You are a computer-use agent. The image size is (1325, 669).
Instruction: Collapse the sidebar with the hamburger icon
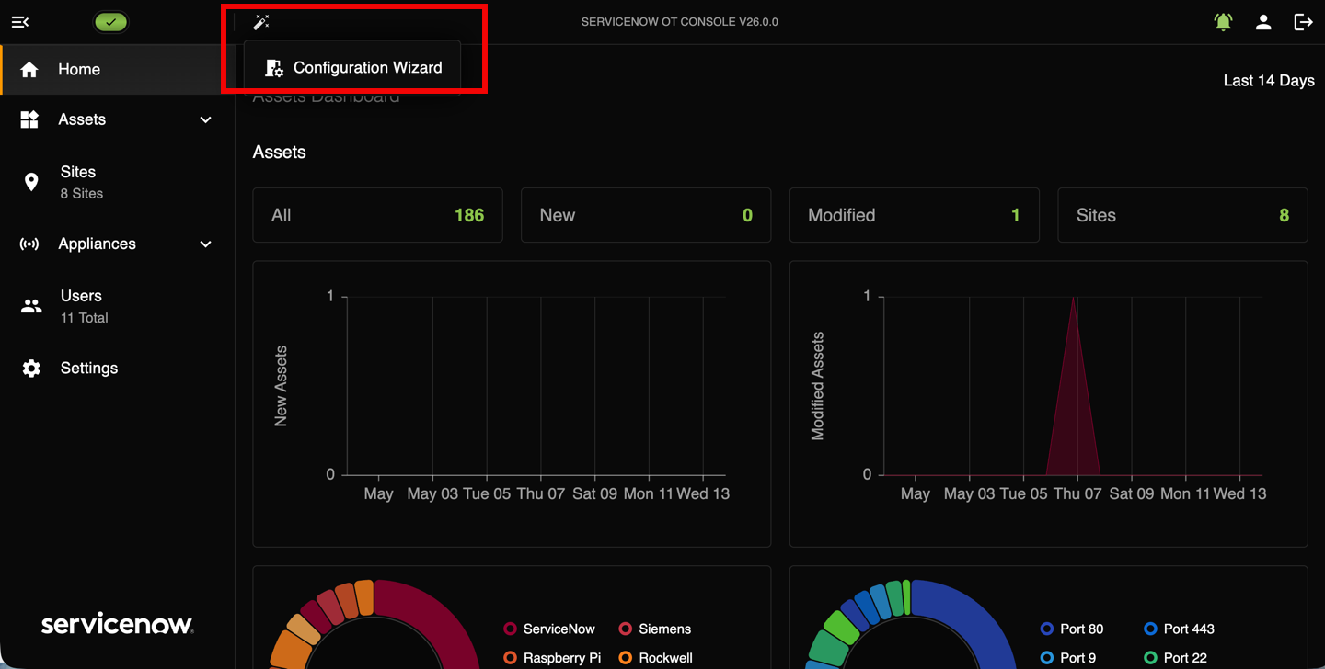tap(20, 22)
